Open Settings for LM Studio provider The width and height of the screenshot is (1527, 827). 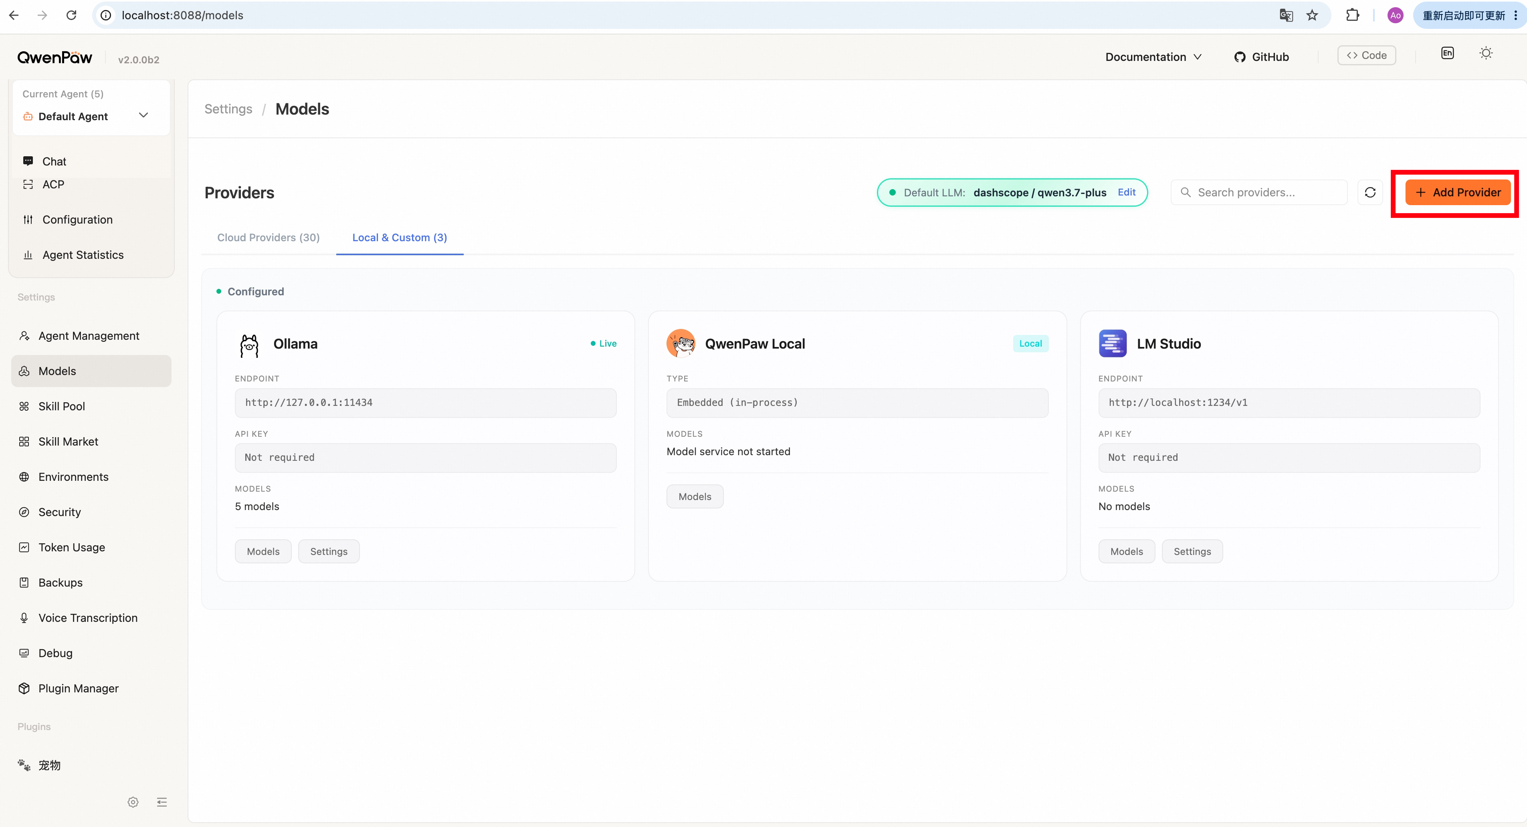point(1192,551)
